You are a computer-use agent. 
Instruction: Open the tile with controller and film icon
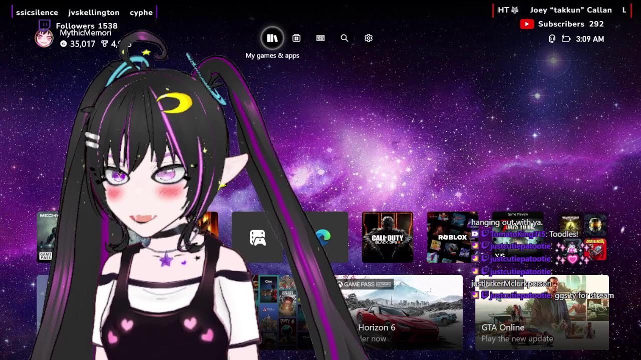pyautogui.click(x=257, y=237)
